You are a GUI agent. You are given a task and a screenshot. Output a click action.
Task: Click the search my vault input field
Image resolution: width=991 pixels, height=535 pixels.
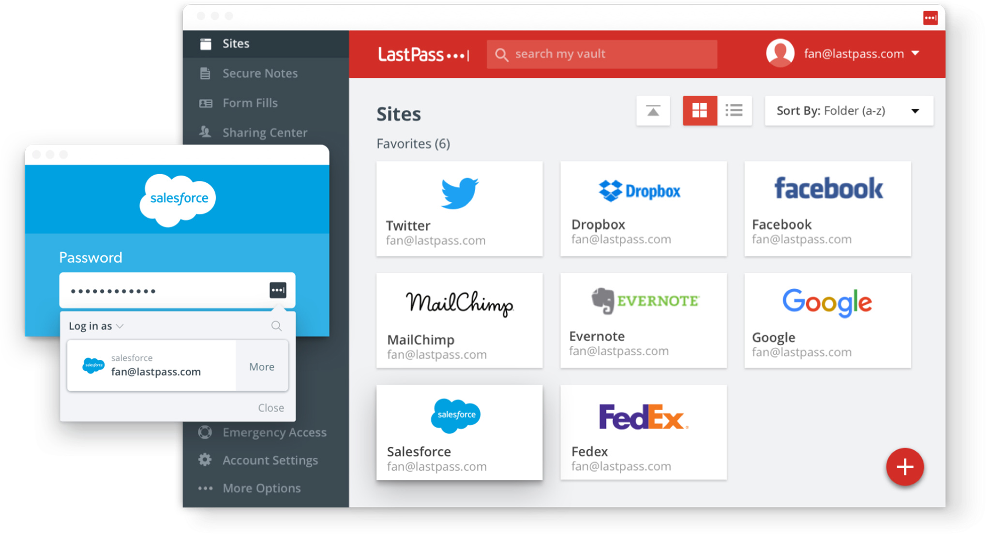tap(601, 54)
